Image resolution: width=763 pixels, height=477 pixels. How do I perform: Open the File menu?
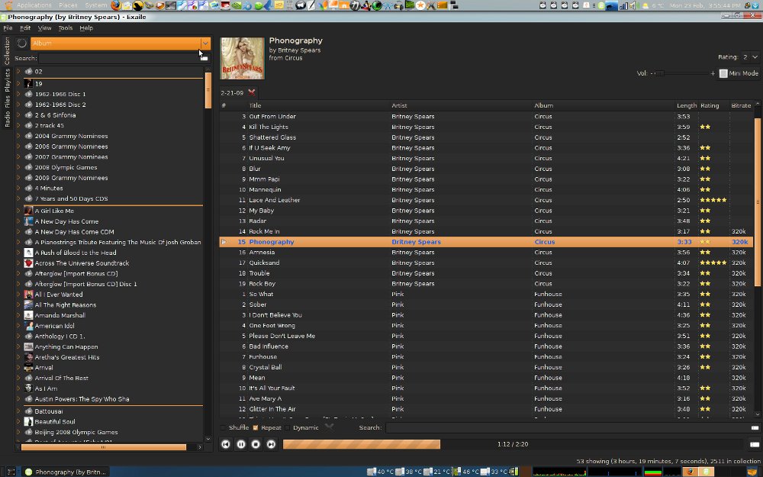pos(8,28)
